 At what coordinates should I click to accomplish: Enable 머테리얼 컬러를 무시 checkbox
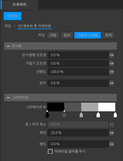50,151
